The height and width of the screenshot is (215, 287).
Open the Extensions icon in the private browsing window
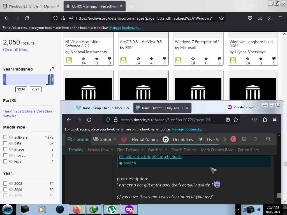coord(265,120)
